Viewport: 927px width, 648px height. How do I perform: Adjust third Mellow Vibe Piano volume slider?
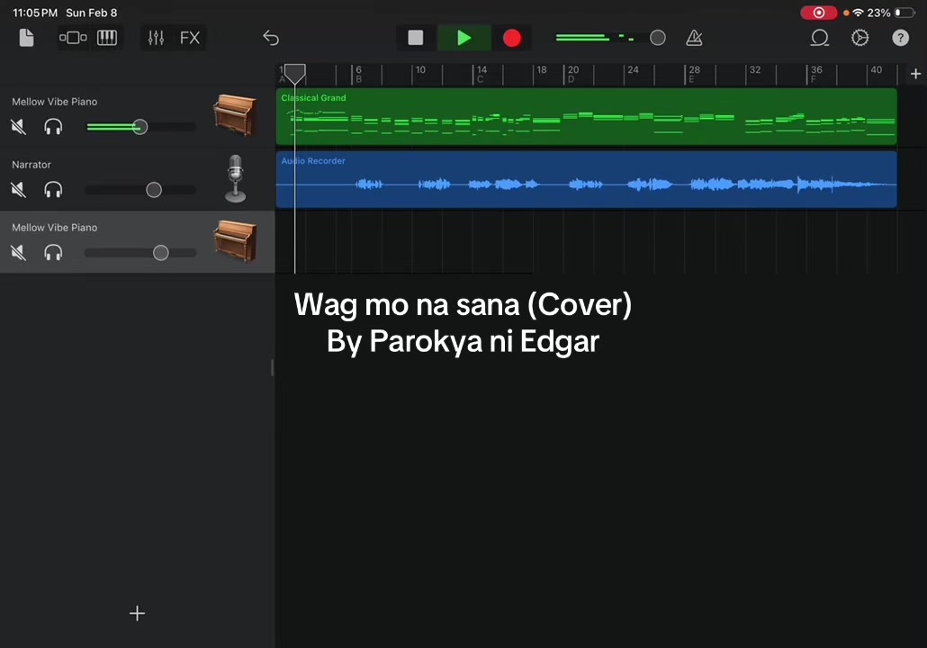160,253
